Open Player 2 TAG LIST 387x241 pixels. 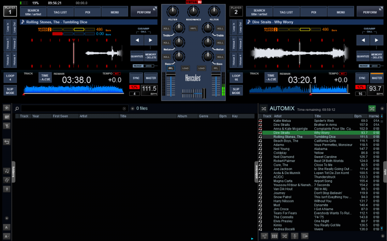pyautogui.click(x=286, y=12)
